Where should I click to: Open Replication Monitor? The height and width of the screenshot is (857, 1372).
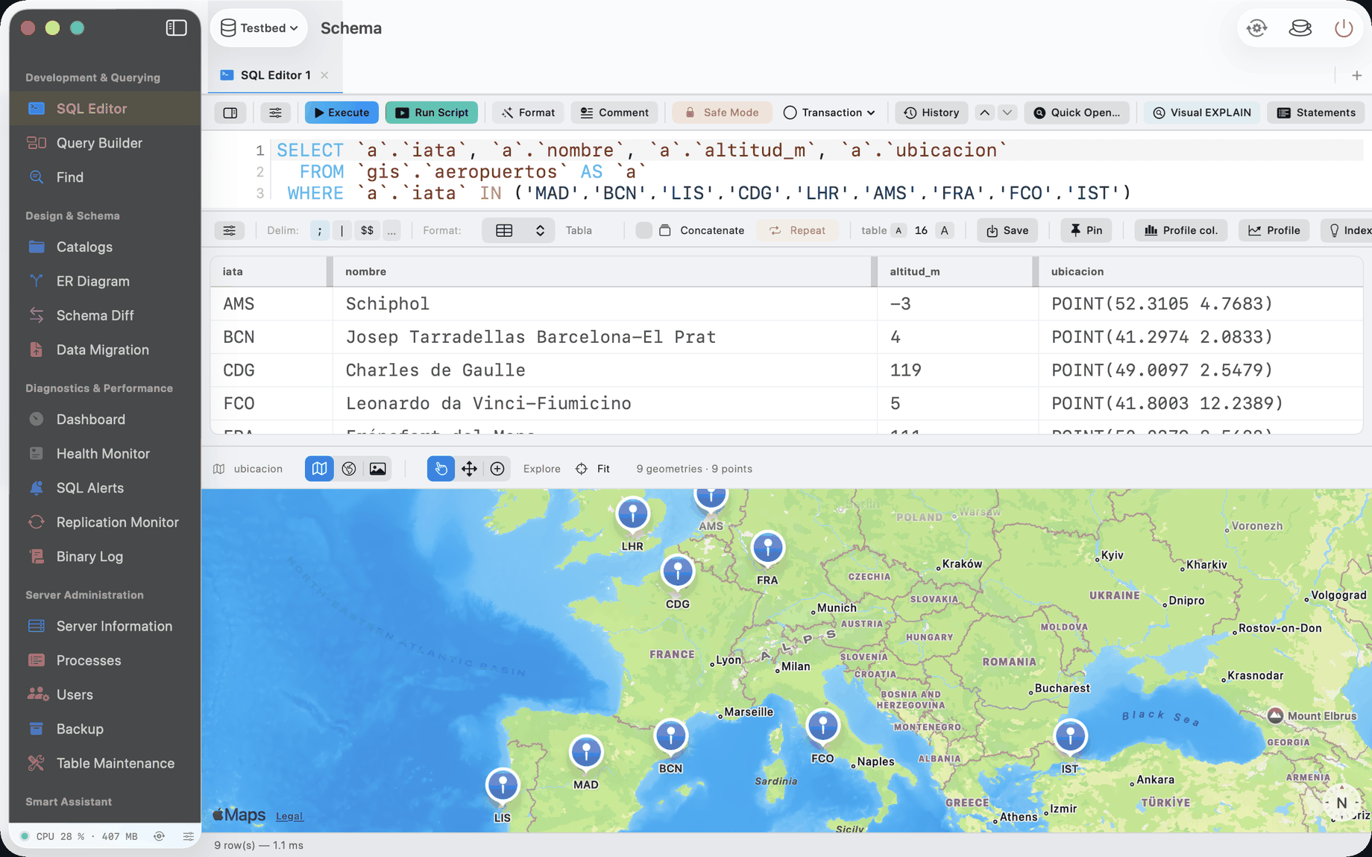104,522
